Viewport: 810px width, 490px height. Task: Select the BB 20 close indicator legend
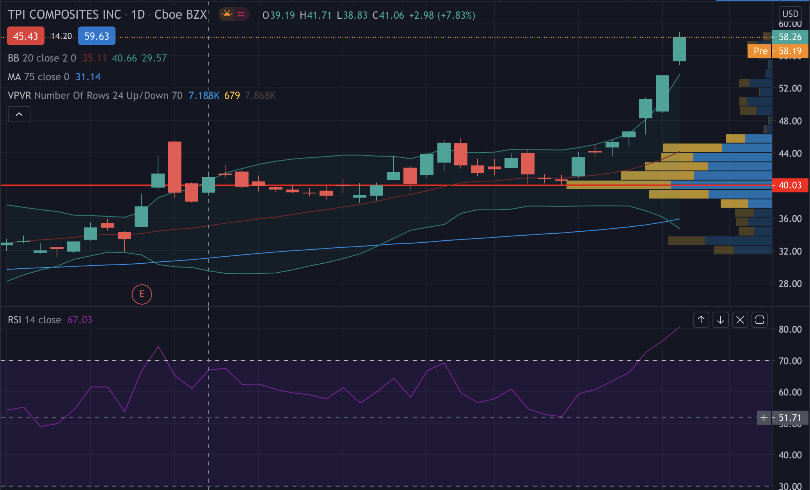tap(42, 58)
